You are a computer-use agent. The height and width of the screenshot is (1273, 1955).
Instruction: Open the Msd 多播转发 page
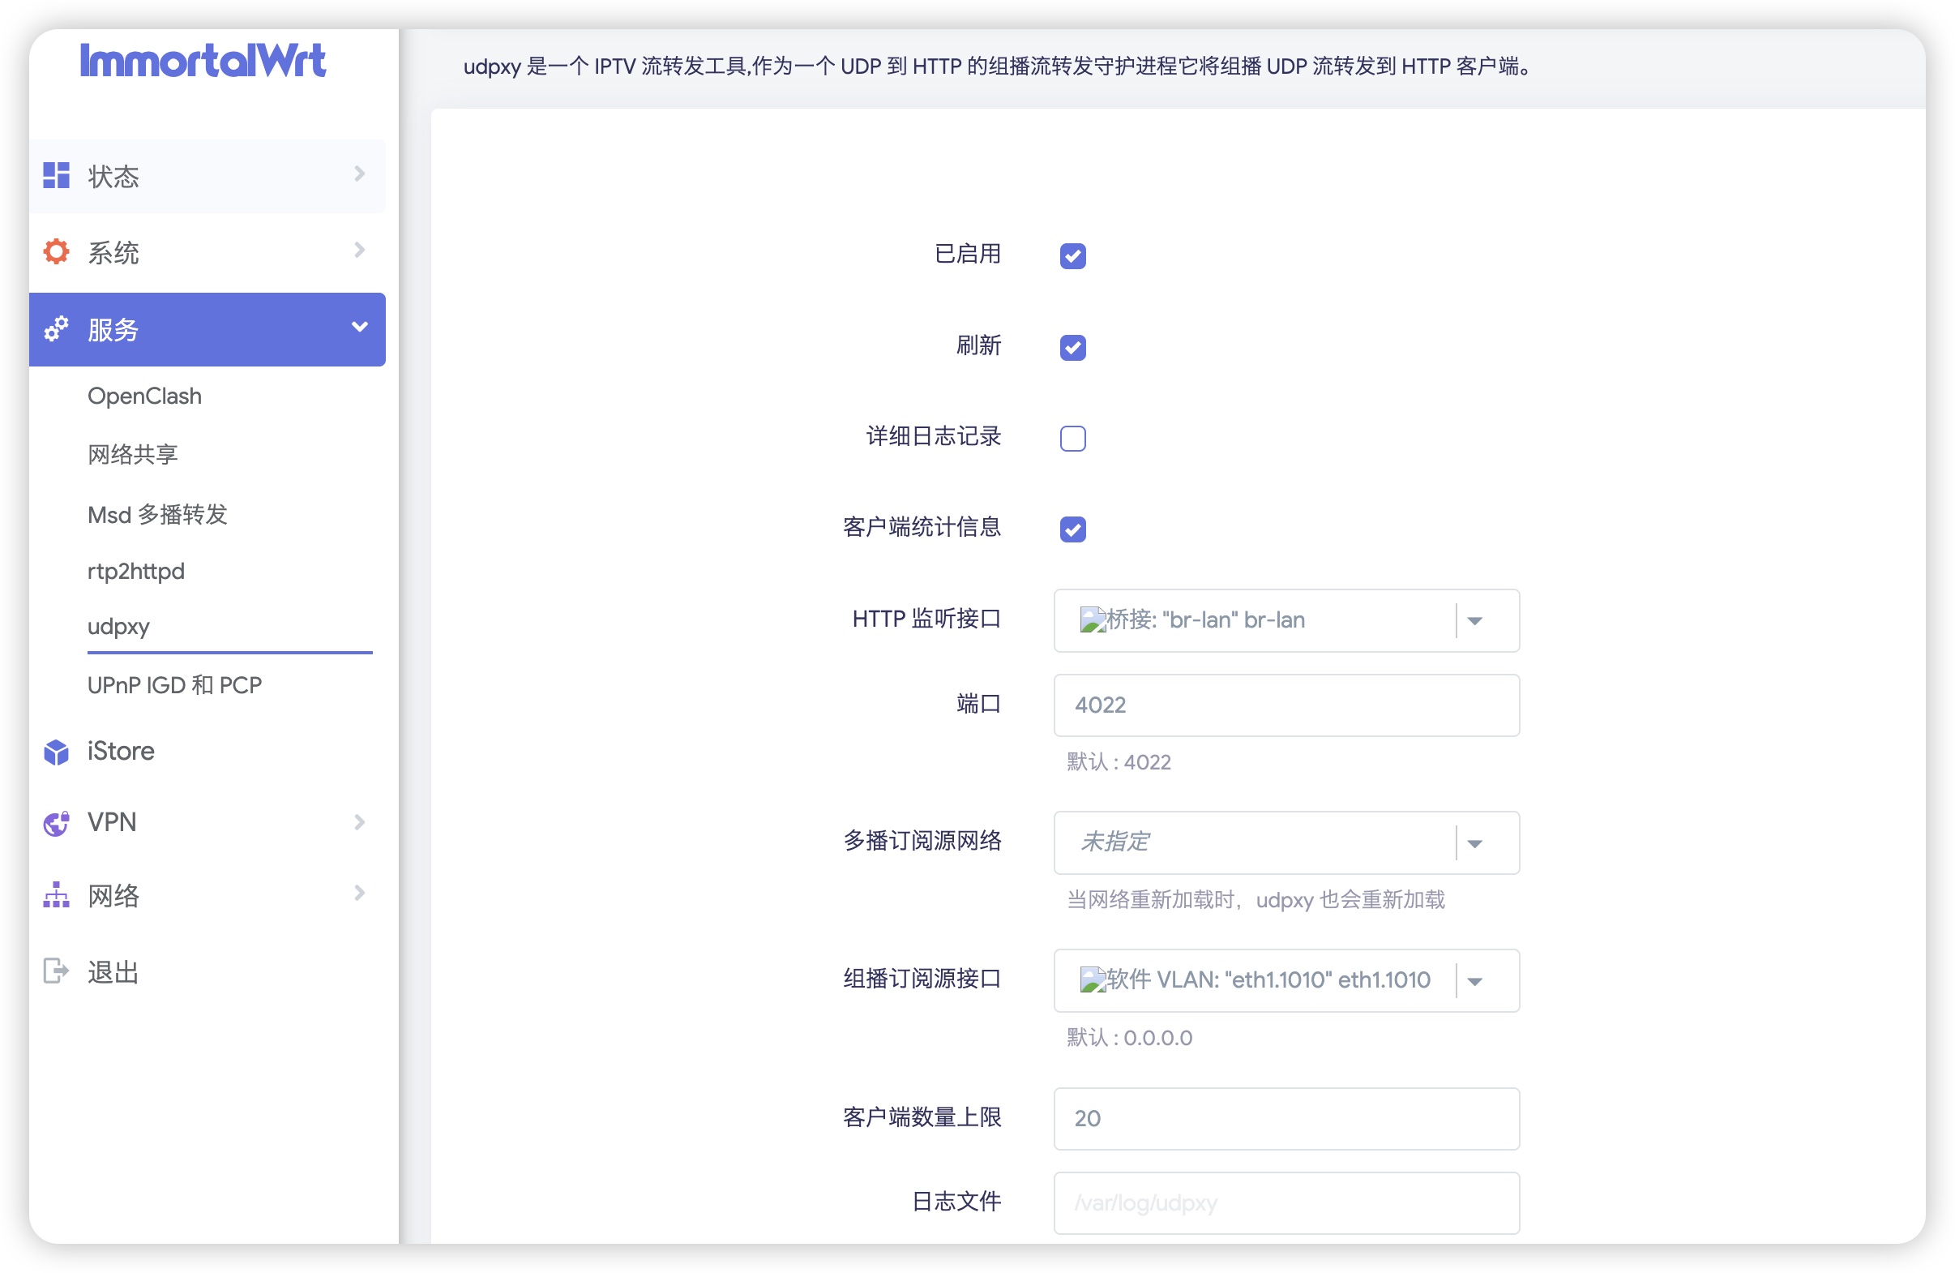157,514
